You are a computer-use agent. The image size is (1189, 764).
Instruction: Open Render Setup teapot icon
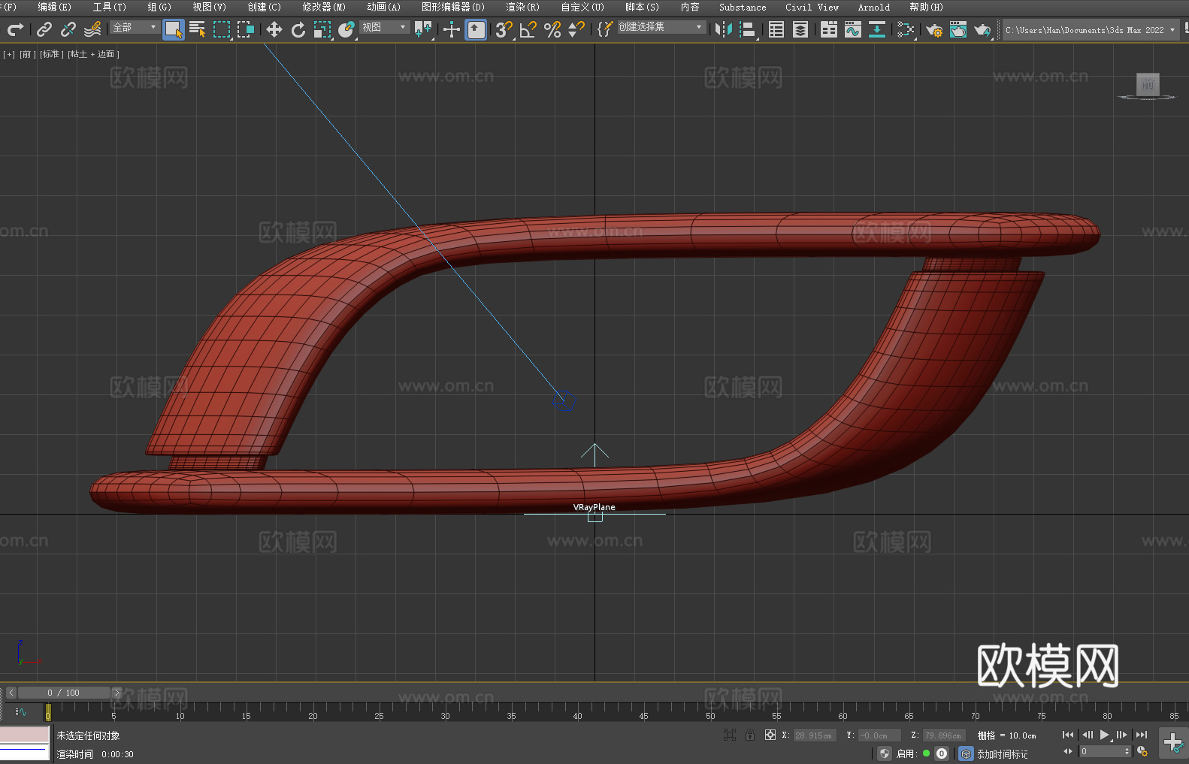point(934,29)
